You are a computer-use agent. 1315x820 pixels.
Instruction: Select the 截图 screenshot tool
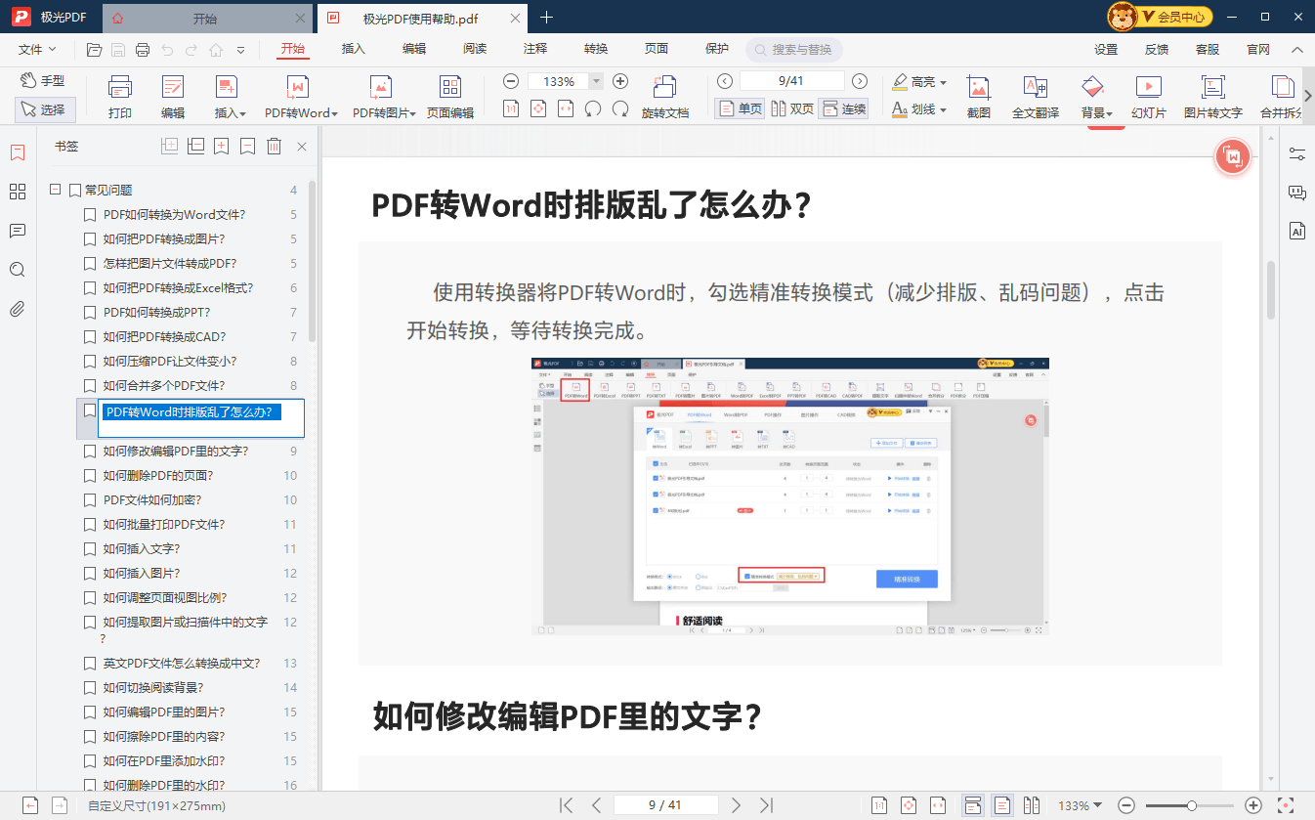click(x=979, y=95)
